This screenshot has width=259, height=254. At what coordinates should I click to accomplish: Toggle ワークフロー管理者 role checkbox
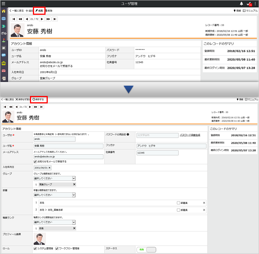57,248
